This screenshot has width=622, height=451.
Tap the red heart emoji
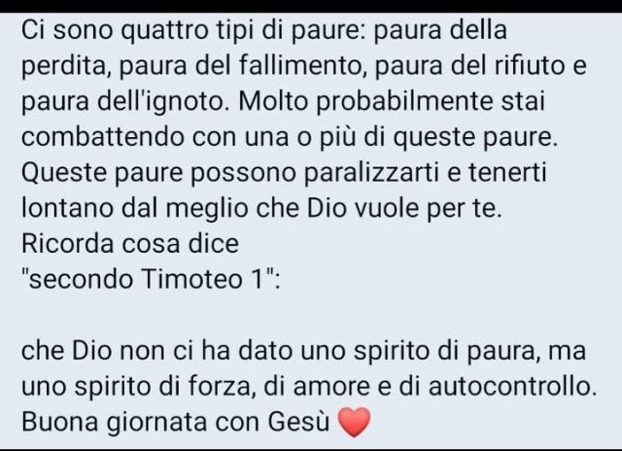click(354, 423)
